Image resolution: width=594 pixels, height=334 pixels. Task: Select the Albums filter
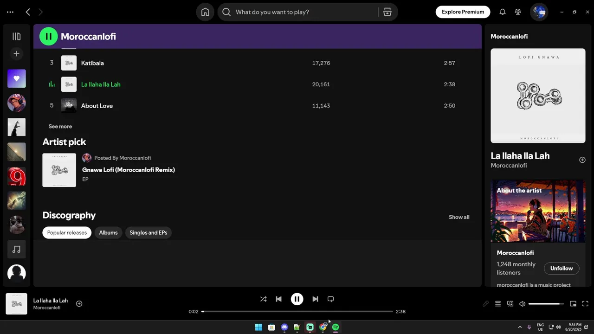coord(108,232)
